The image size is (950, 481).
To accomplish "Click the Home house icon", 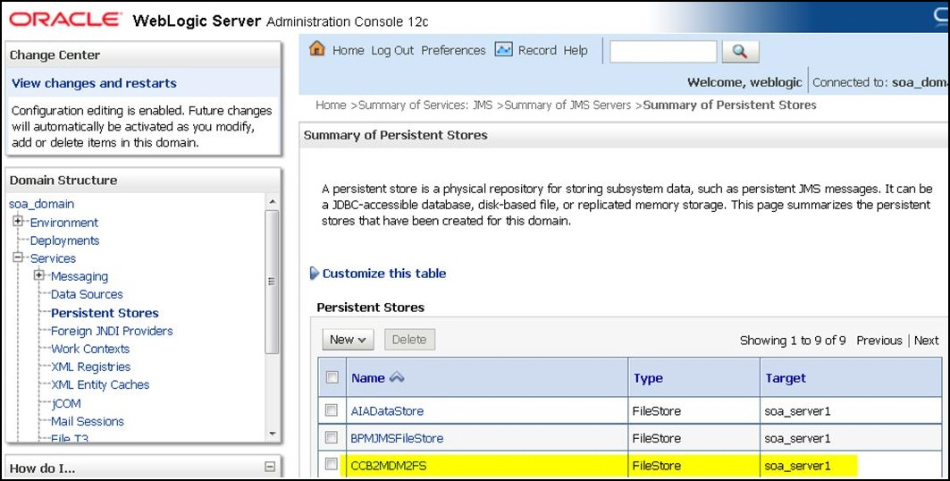I will tap(317, 49).
